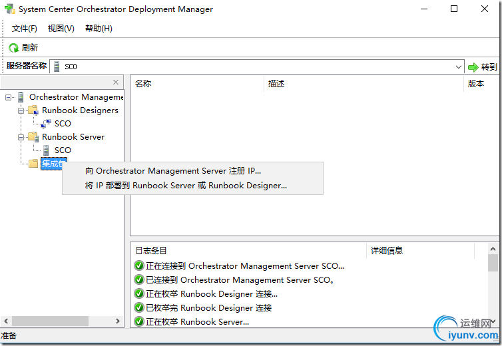Click the Orchestrator Management Server node icon
Viewport: 502px width, 346px height.
click(21, 97)
